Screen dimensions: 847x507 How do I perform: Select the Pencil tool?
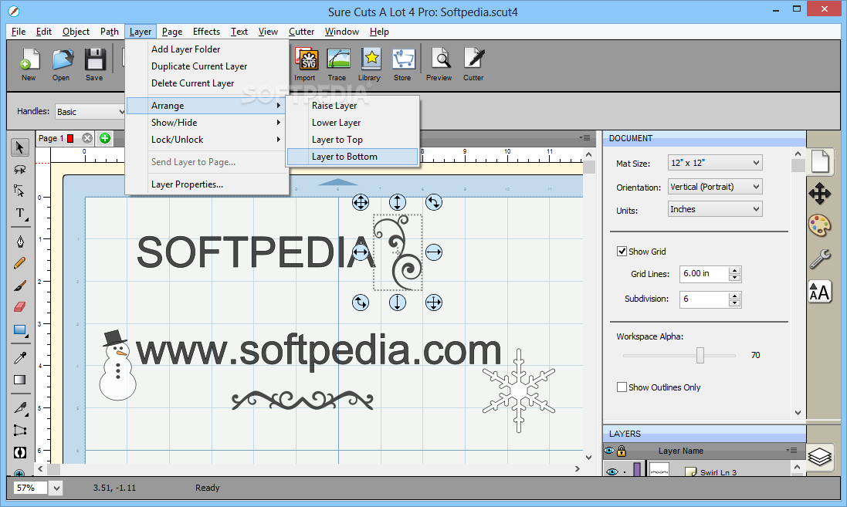tap(20, 263)
